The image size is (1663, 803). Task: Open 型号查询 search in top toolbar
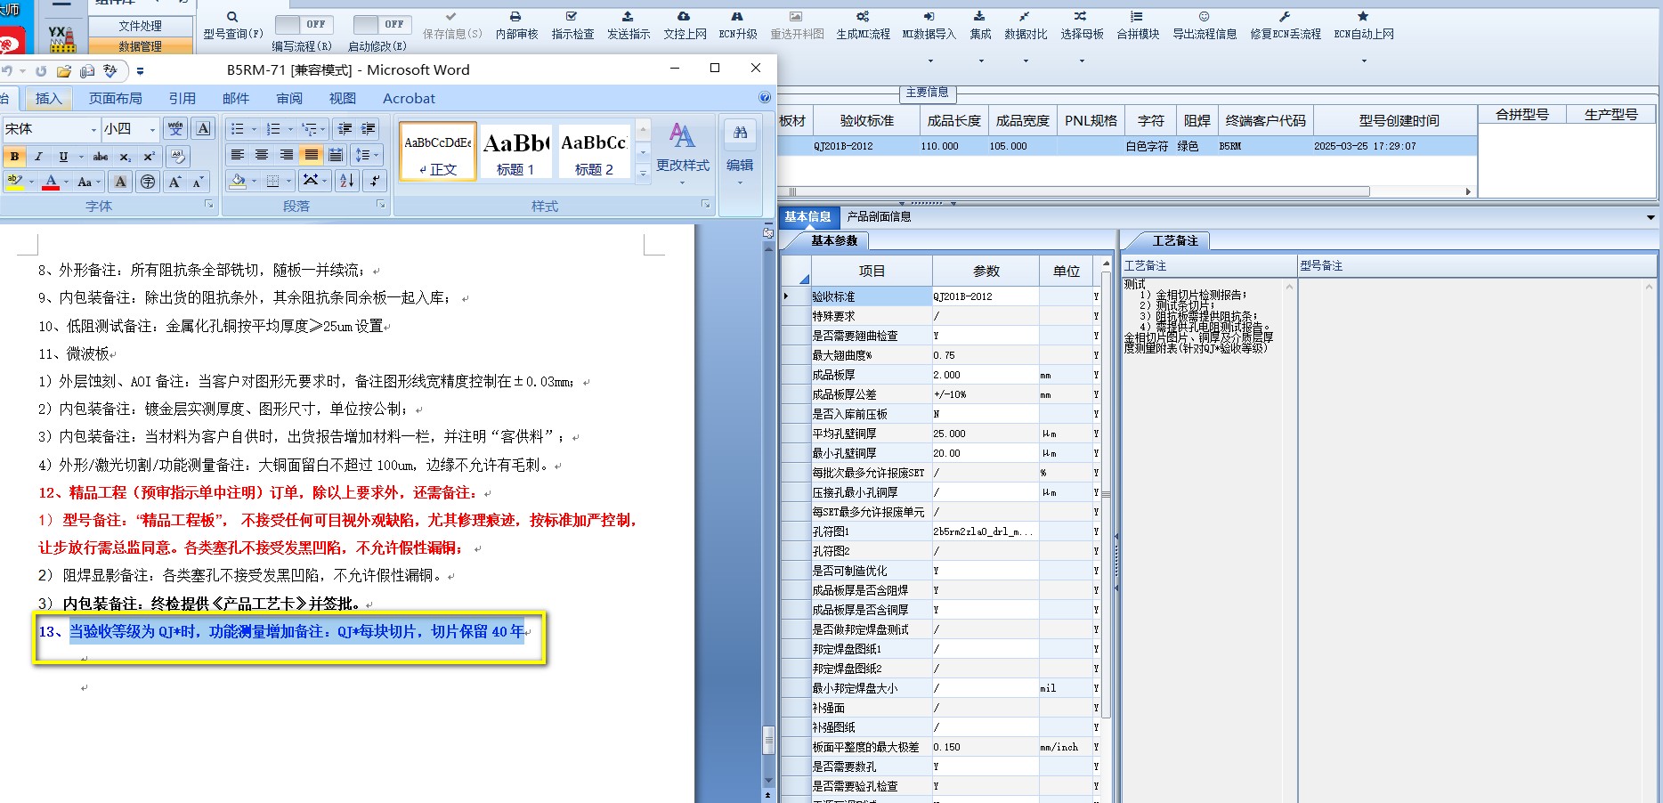pyautogui.click(x=232, y=25)
